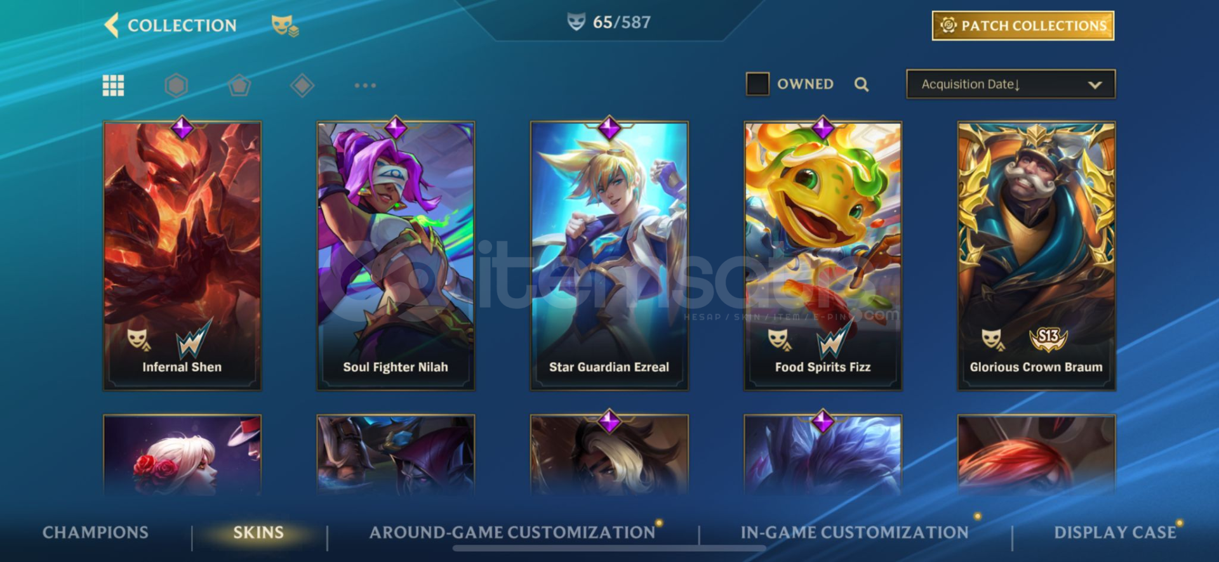Open the Display Case tab
Image resolution: width=1219 pixels, height=562 pixels.
coord(1115,533)
